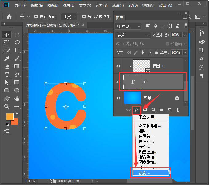Toggle lock transparent pixels
The width and height of the screenshot is (209, 185).
(129, 52)
